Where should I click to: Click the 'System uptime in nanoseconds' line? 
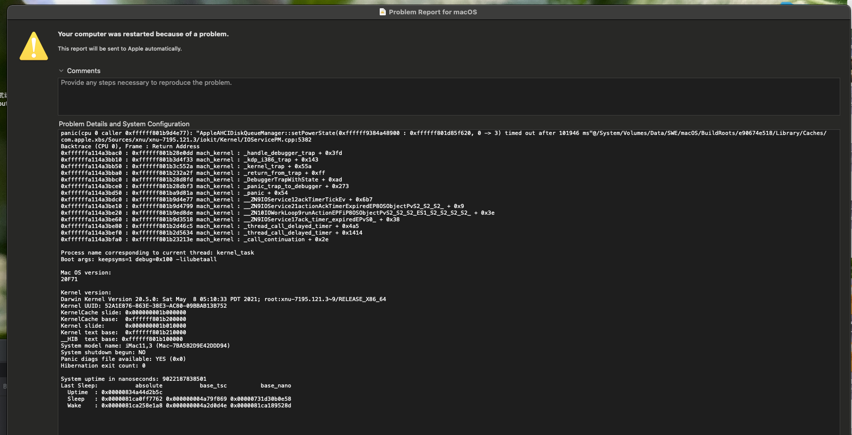click(x=134, y=379)
